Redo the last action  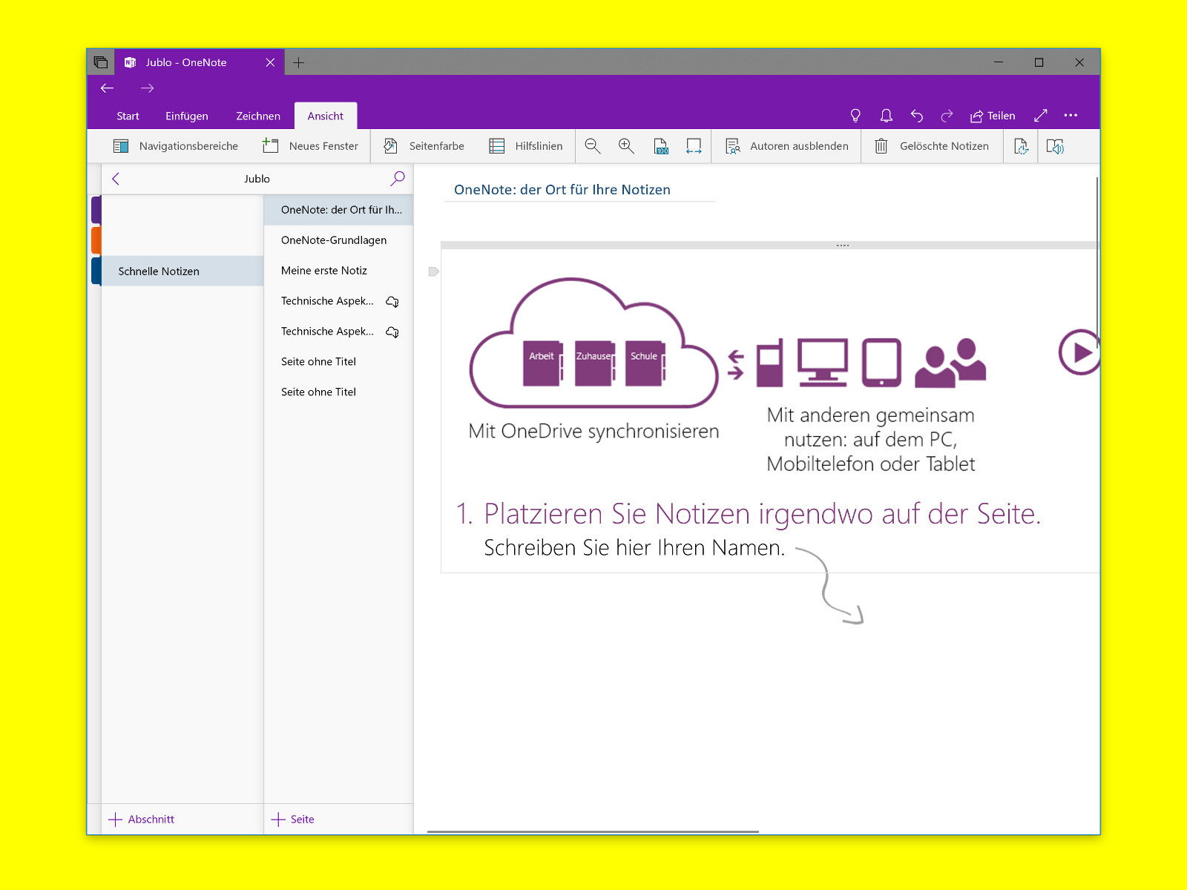tap(947, 116)
